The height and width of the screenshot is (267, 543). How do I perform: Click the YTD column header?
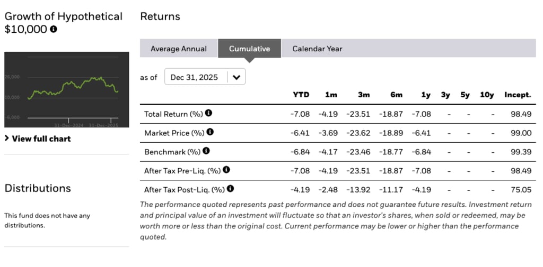point(301,95)
